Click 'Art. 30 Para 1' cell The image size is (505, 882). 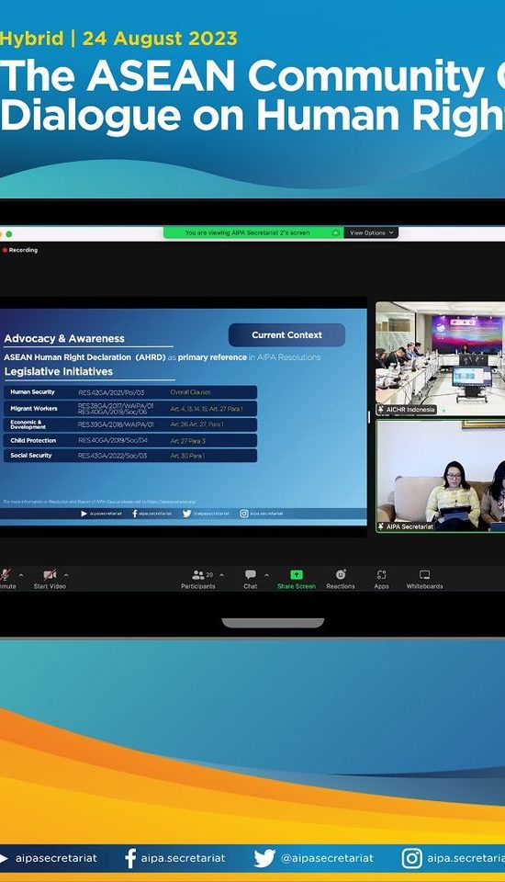pos(188,456)
